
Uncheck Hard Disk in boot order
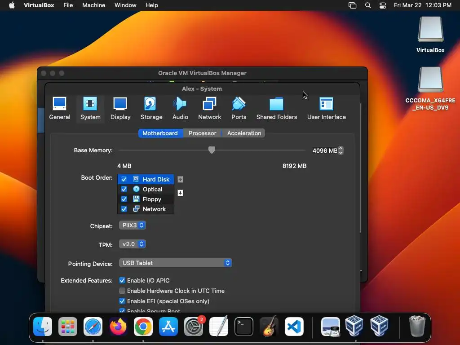click(124, 179)
